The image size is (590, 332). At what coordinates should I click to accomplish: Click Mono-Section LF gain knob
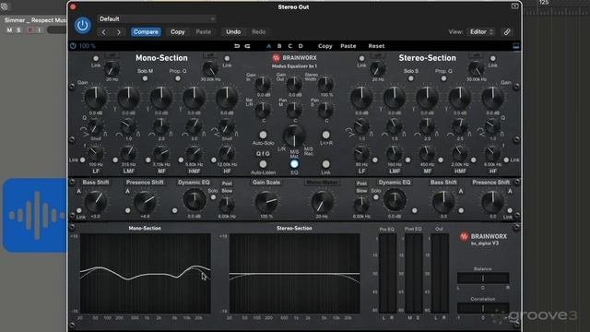point(96,98)
